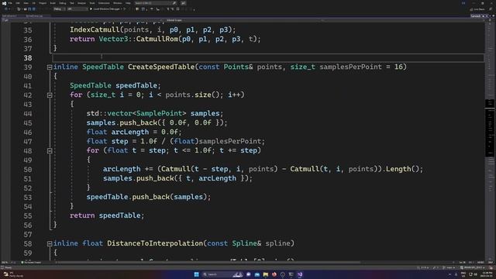Collapse the CreateSpeedTable function at line 39
This screenshot has width=496, height=279.
point(50,67)
